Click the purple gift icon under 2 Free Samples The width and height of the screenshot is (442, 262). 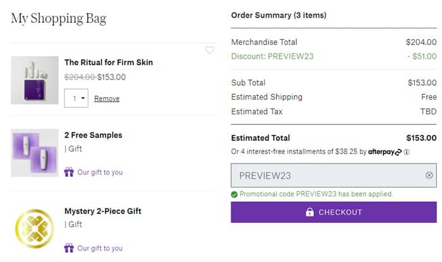click(x=69, y=172)
